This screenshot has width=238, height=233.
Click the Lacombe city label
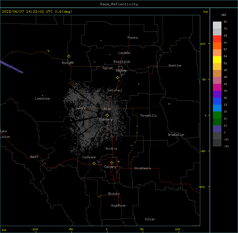click(x=124, y=53)
